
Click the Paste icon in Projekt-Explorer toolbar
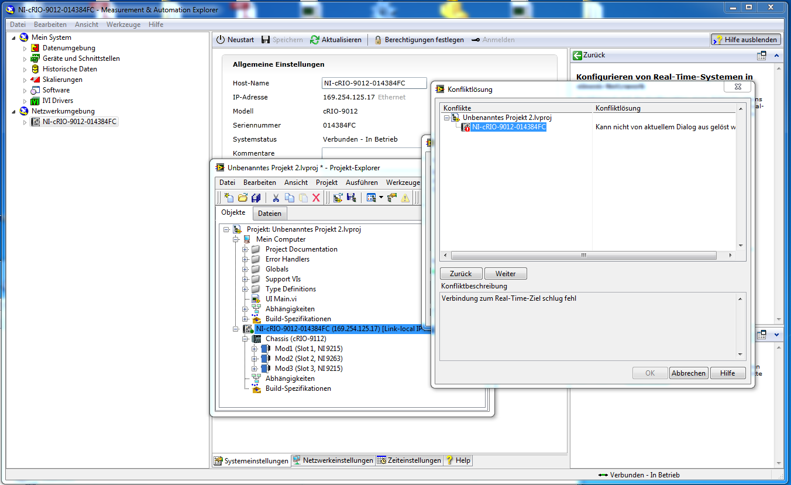tap(303, 198)
